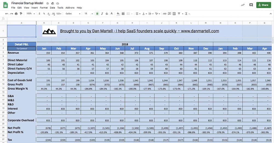Click the mountain logo image
This screenshot has height=143, width=274.
pyautogui.click(x=49, y=31)
